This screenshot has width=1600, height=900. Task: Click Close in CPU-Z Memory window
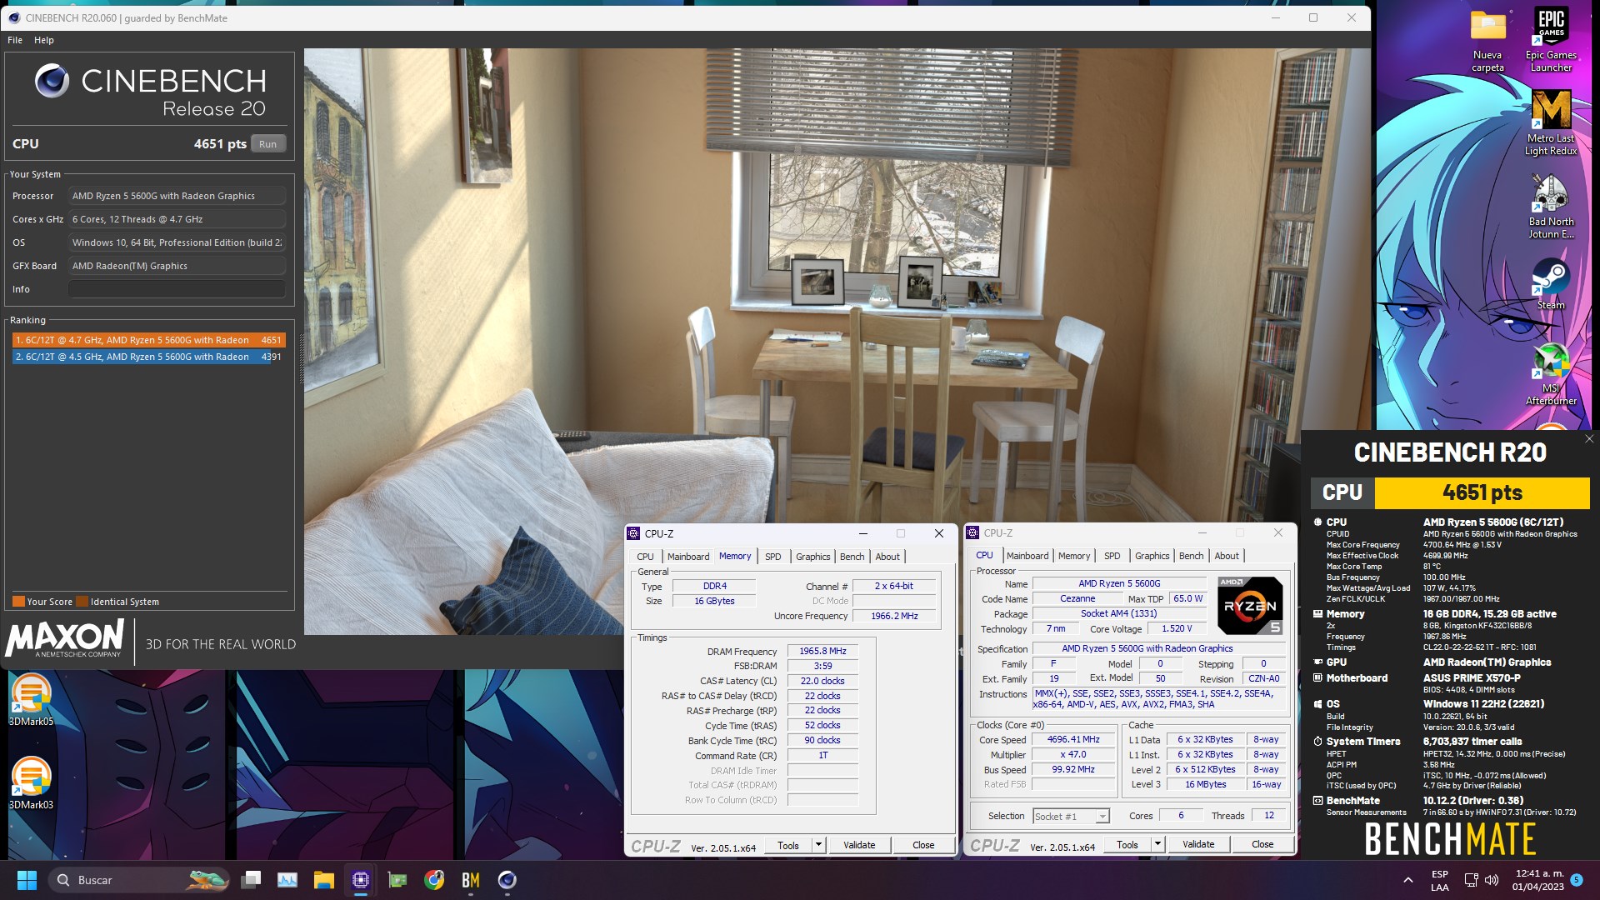click(923, 845)
